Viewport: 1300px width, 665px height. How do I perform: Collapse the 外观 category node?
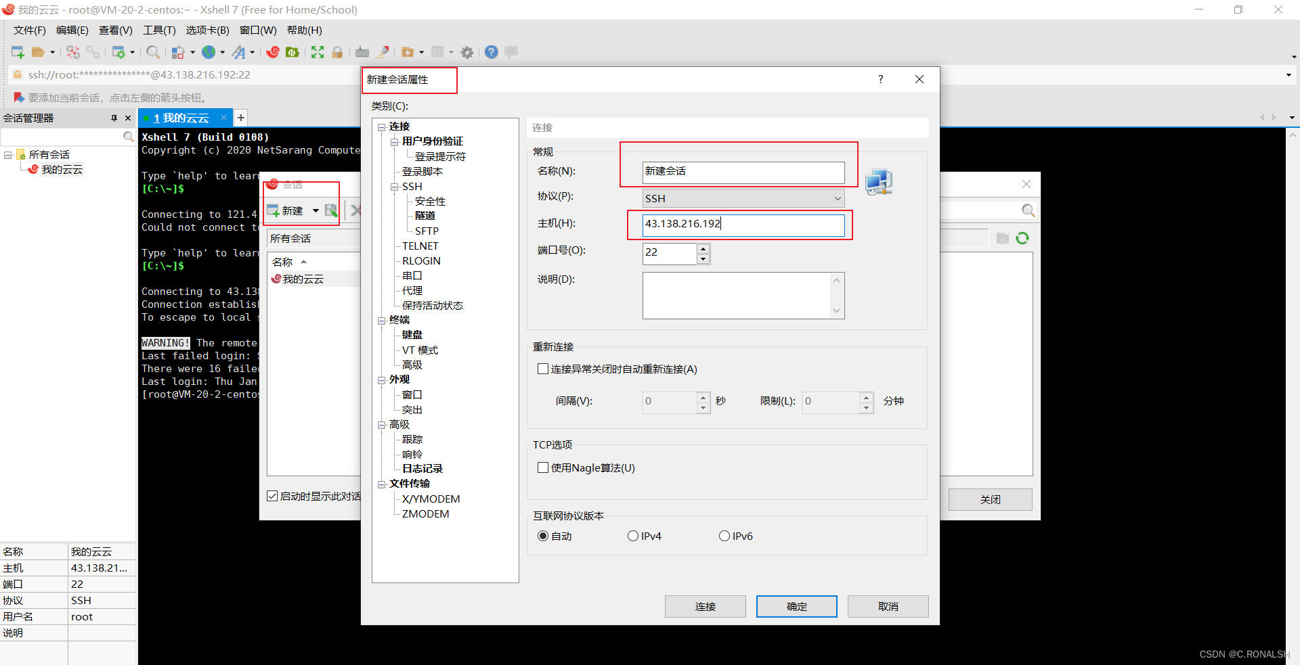click(381, 380)
